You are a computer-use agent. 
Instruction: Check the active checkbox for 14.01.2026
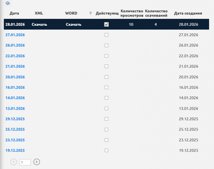click(x=107, y=98)
